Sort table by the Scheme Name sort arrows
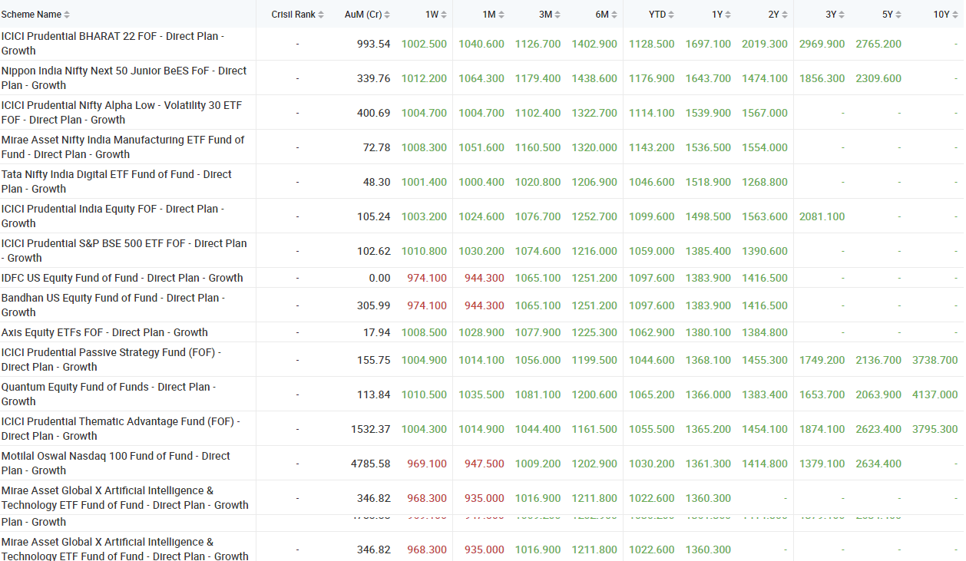Image resolution: width=966 pixels, height=561 pixels. tap(67, 15)
